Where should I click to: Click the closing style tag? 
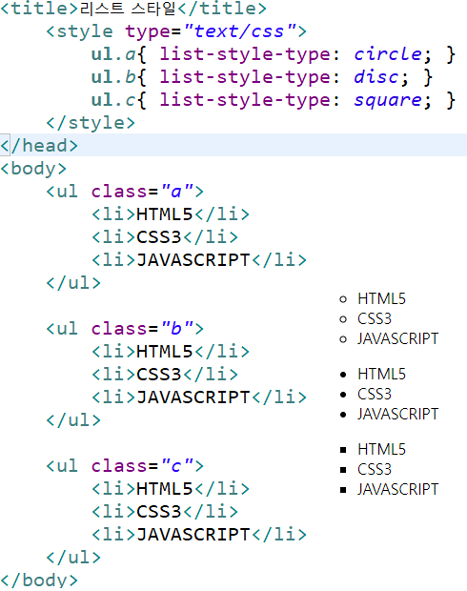click(x=91, y=123)
